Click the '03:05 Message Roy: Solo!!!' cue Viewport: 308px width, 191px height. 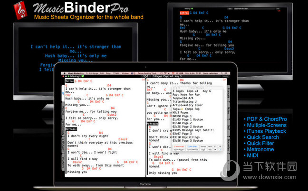193,130
